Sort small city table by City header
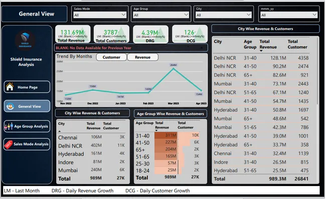Image resolution: width=326 pixels, height=199 pixels. (x=61, y=124)
